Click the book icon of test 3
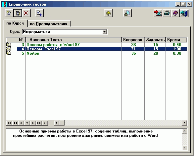 (9, 45)
